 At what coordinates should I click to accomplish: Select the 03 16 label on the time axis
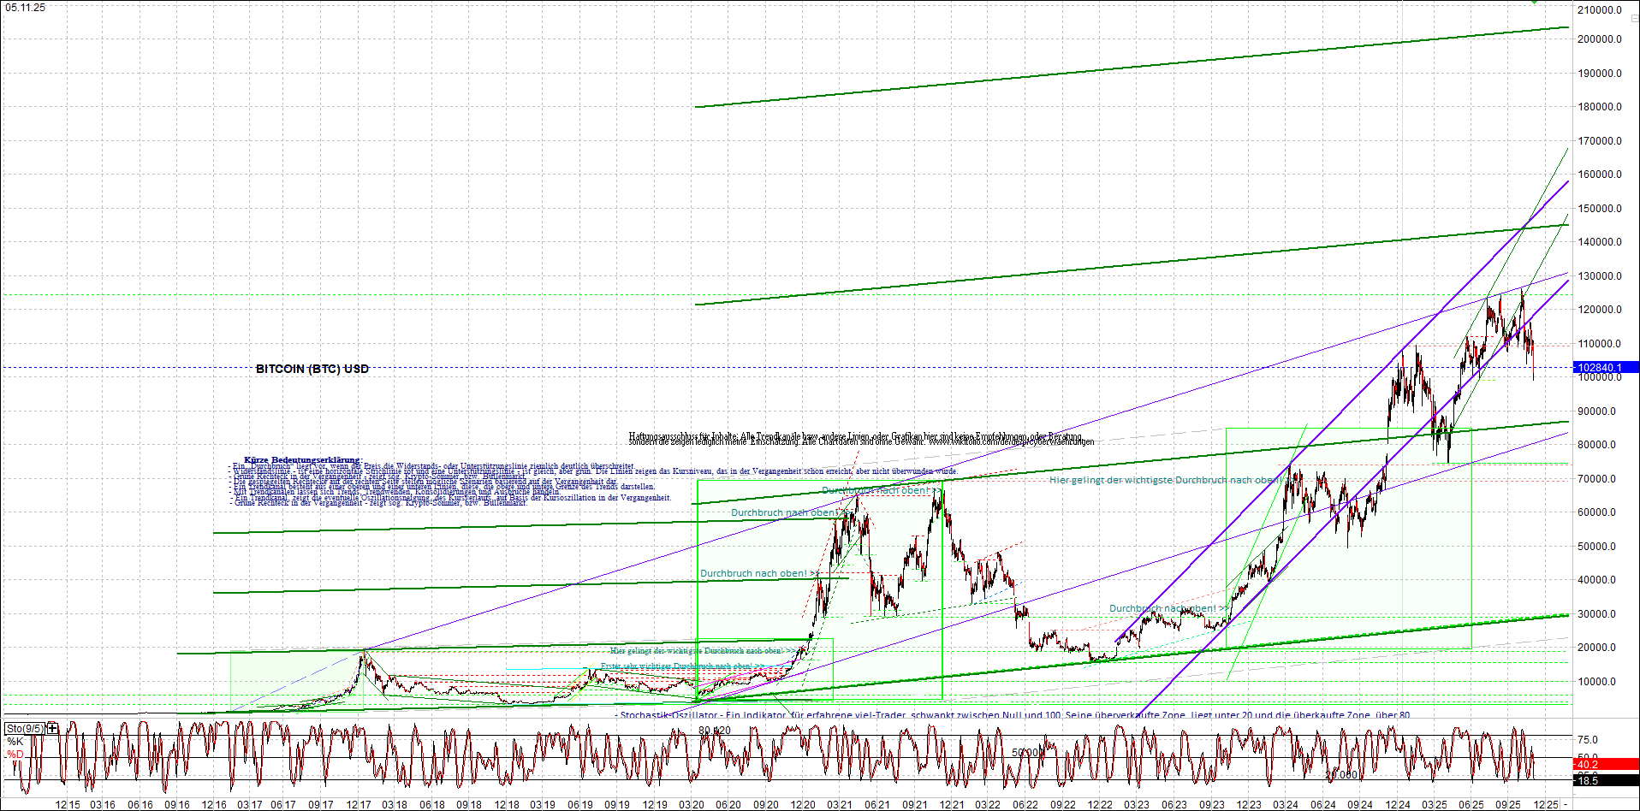click(102, 805)
